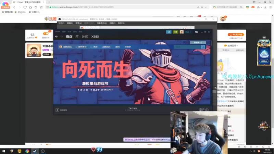Click the Douyu logo
This screenshot has width=274, height=154.
coord(50,18)
